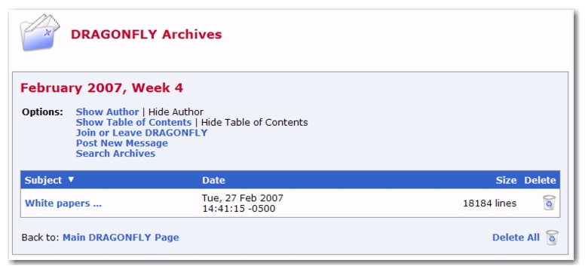The width and height of the screenshot is (585, 275).
Task: Open the White papers ... message
Action: 63,203
